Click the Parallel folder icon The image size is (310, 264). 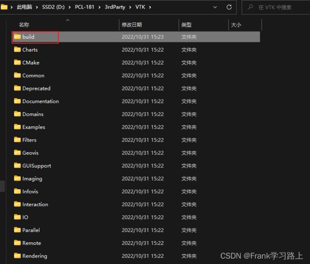click(x=17, y=230)
